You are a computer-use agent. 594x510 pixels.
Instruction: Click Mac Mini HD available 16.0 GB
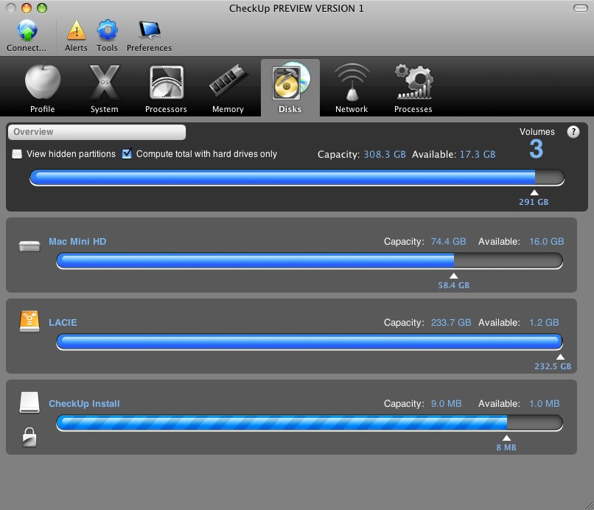tap(547, 241)
